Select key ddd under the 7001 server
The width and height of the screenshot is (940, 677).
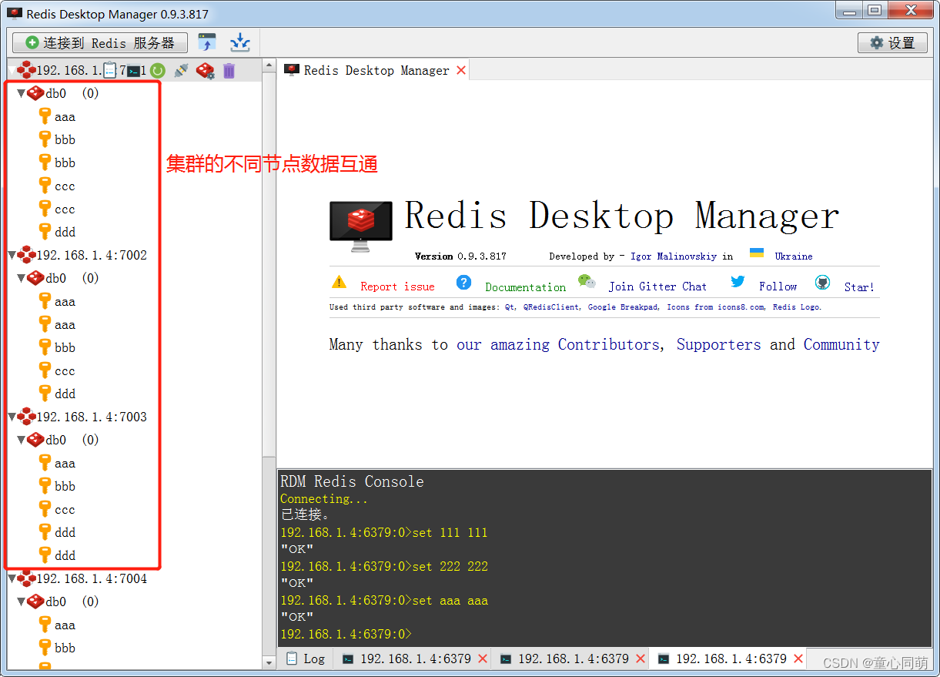65,232
